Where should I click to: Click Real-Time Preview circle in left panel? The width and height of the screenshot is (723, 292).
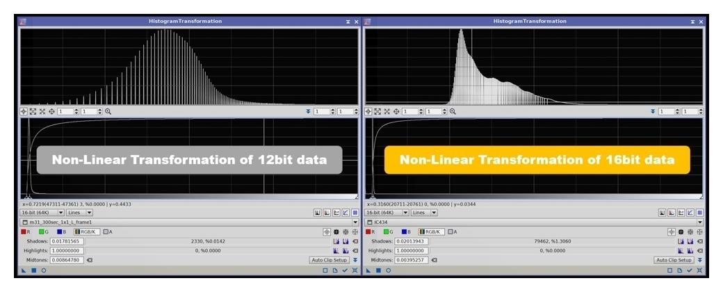[x=43, y=269]
